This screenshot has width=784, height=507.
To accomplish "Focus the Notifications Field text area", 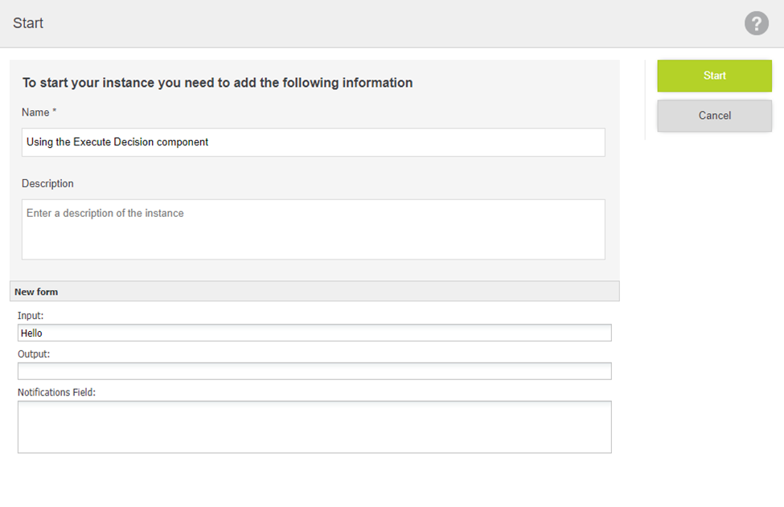I will 314,427.
